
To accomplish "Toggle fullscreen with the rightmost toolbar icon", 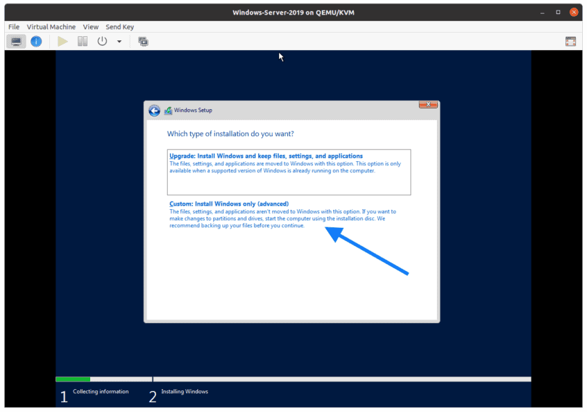I will (570, 41).
